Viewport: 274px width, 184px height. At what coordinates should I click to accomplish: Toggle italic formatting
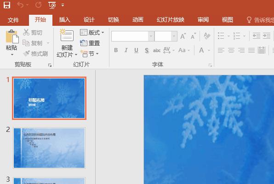click(126, 50)
